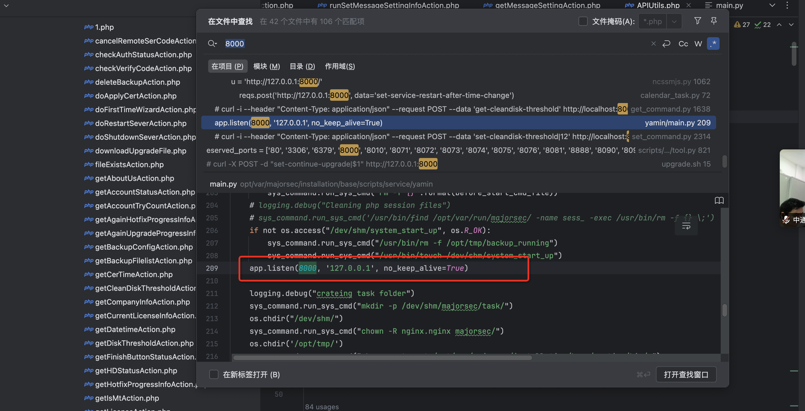Open search history magnifier icon
The image size is (805, 411).
click(x=212, y=44)
